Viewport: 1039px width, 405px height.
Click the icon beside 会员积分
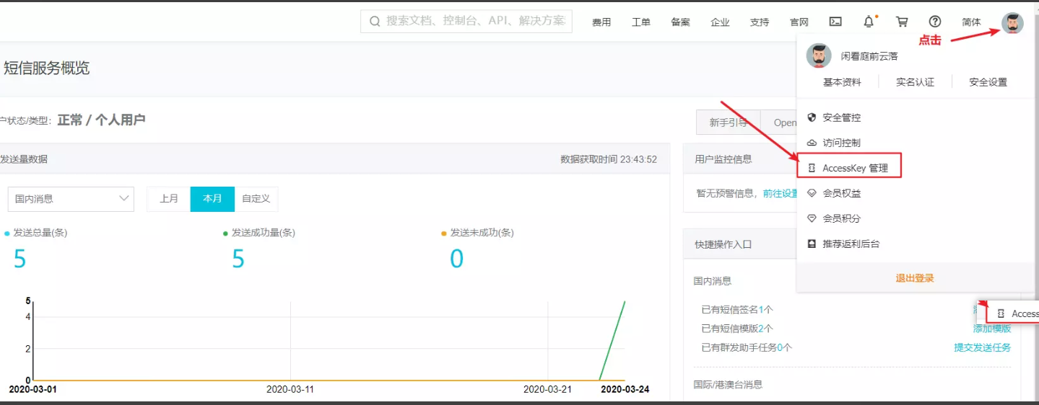pyautogui.click(x=812, y=218)
